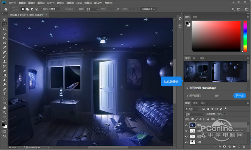Toggle lock all padlock icon

tap(208, 119)
